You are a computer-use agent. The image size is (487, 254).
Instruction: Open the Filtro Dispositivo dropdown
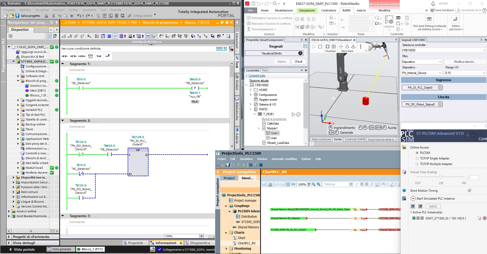coord(422,62)
